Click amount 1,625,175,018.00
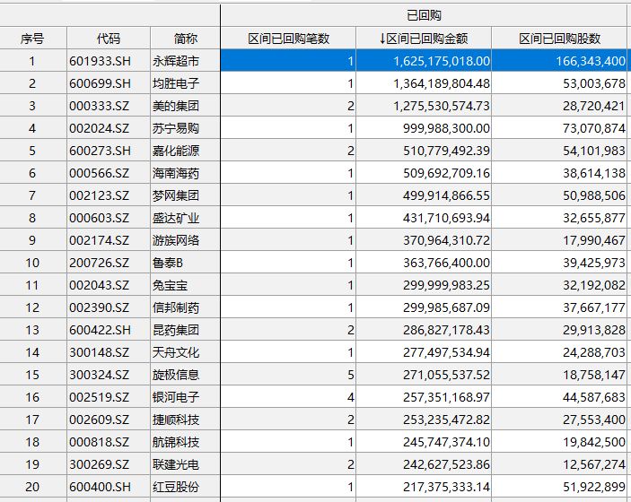The image size is (631, 502). tap(442, 61)
